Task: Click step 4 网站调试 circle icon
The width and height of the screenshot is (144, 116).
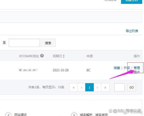Action: point(8,114)
